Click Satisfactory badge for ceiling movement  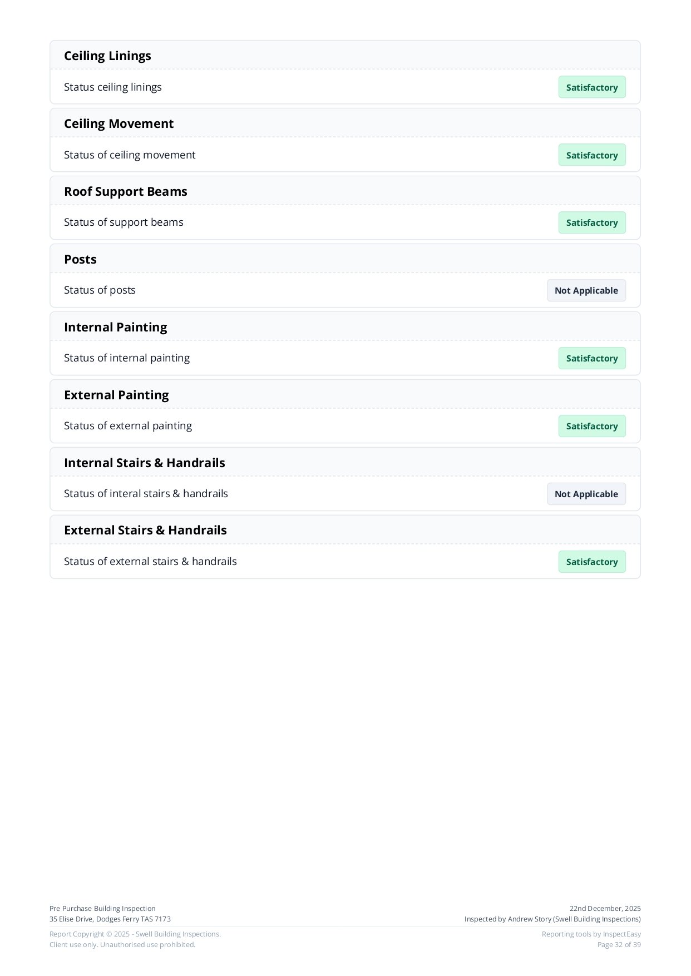591,155
